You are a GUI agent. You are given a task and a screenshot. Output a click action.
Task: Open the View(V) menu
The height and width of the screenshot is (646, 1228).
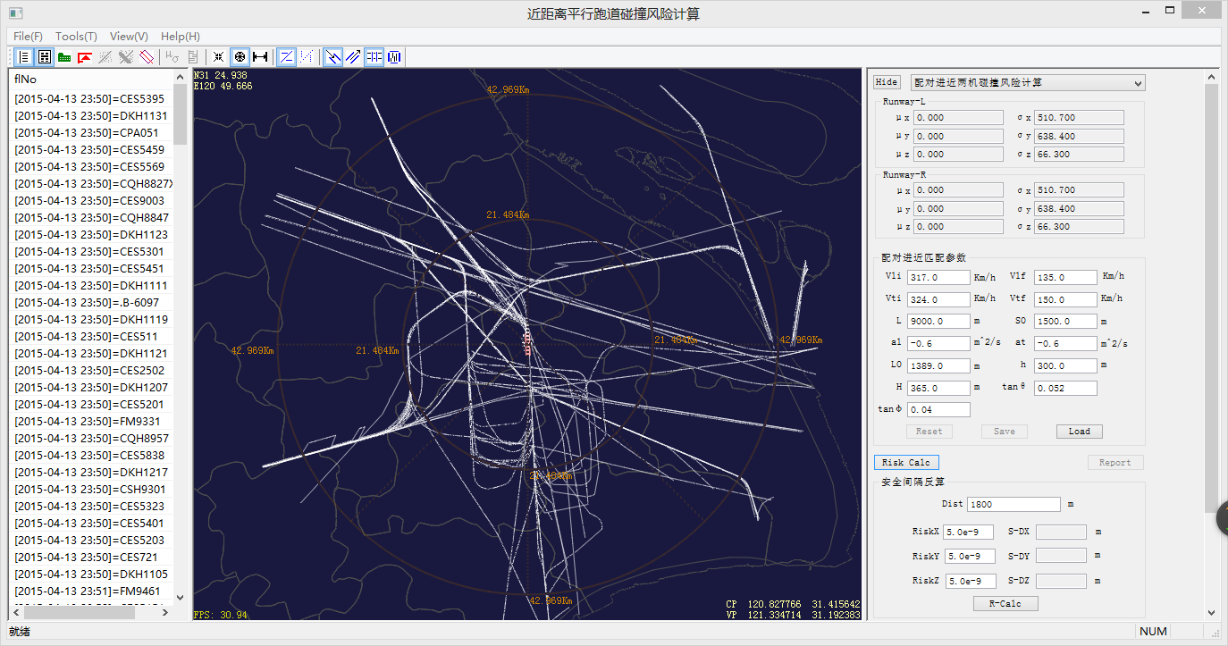tap(129, 37)
